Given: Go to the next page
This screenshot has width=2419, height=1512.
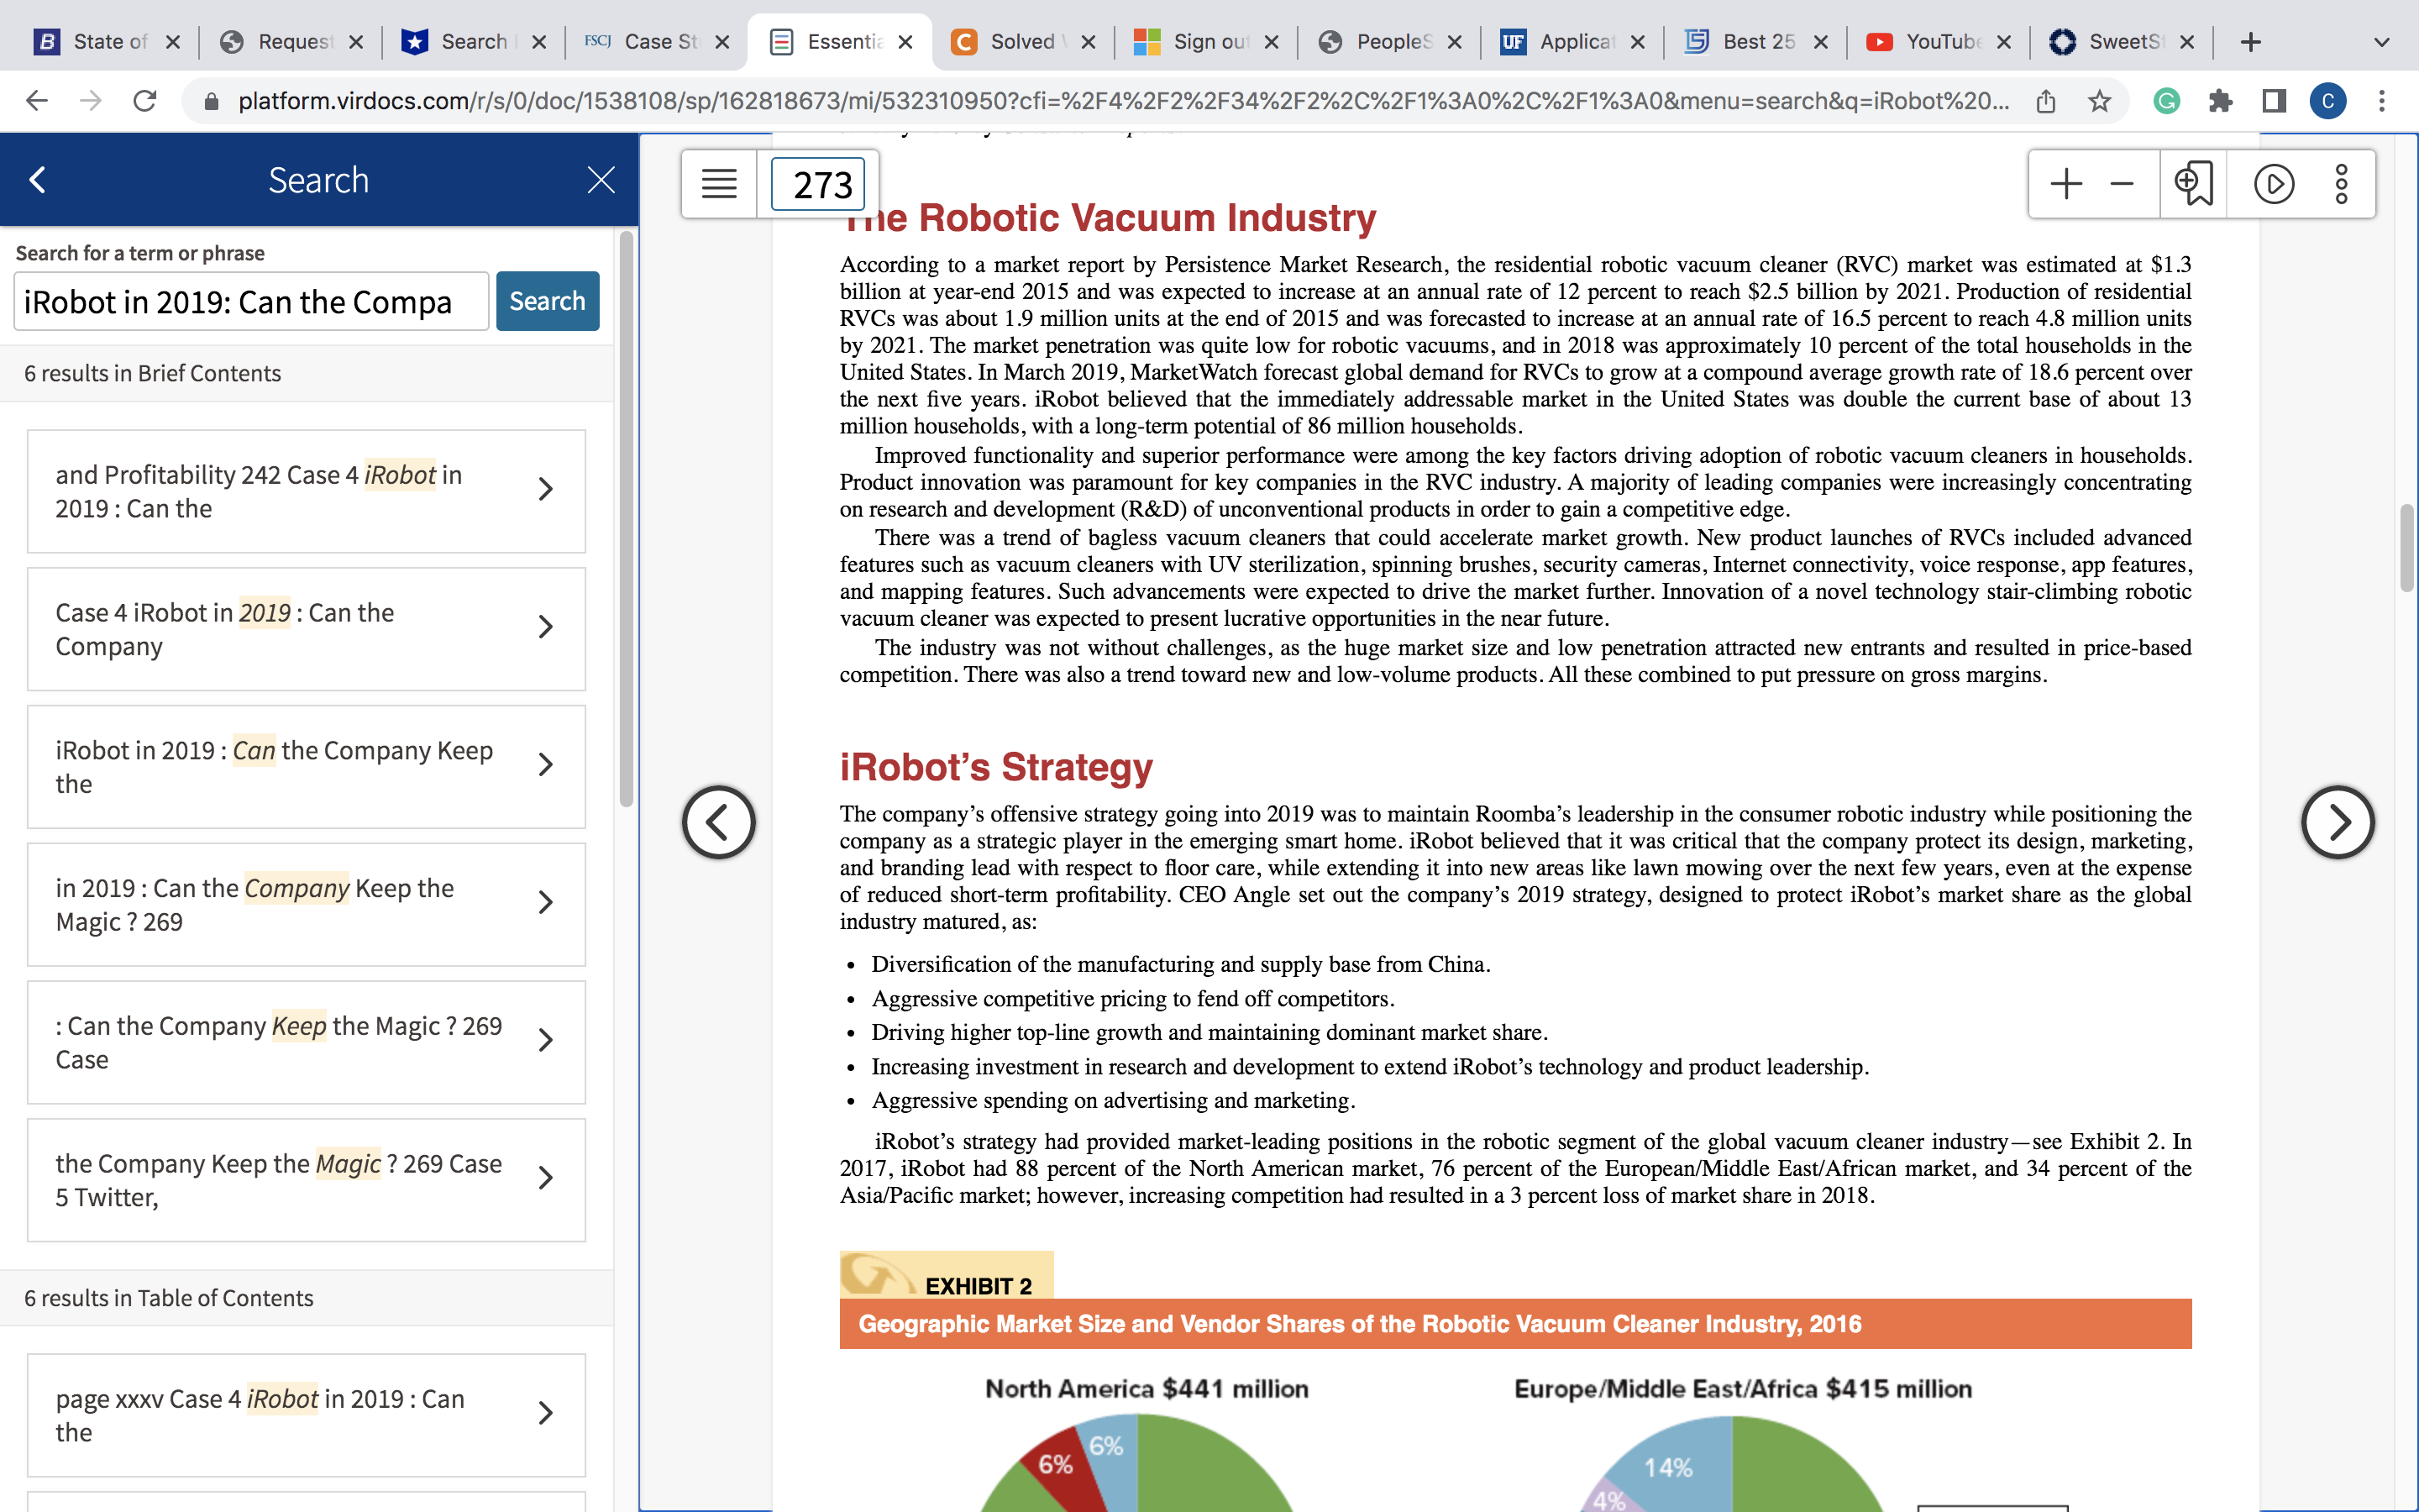Looking at the screenshot, I should pyautogui.click(x=2337, y=822).
